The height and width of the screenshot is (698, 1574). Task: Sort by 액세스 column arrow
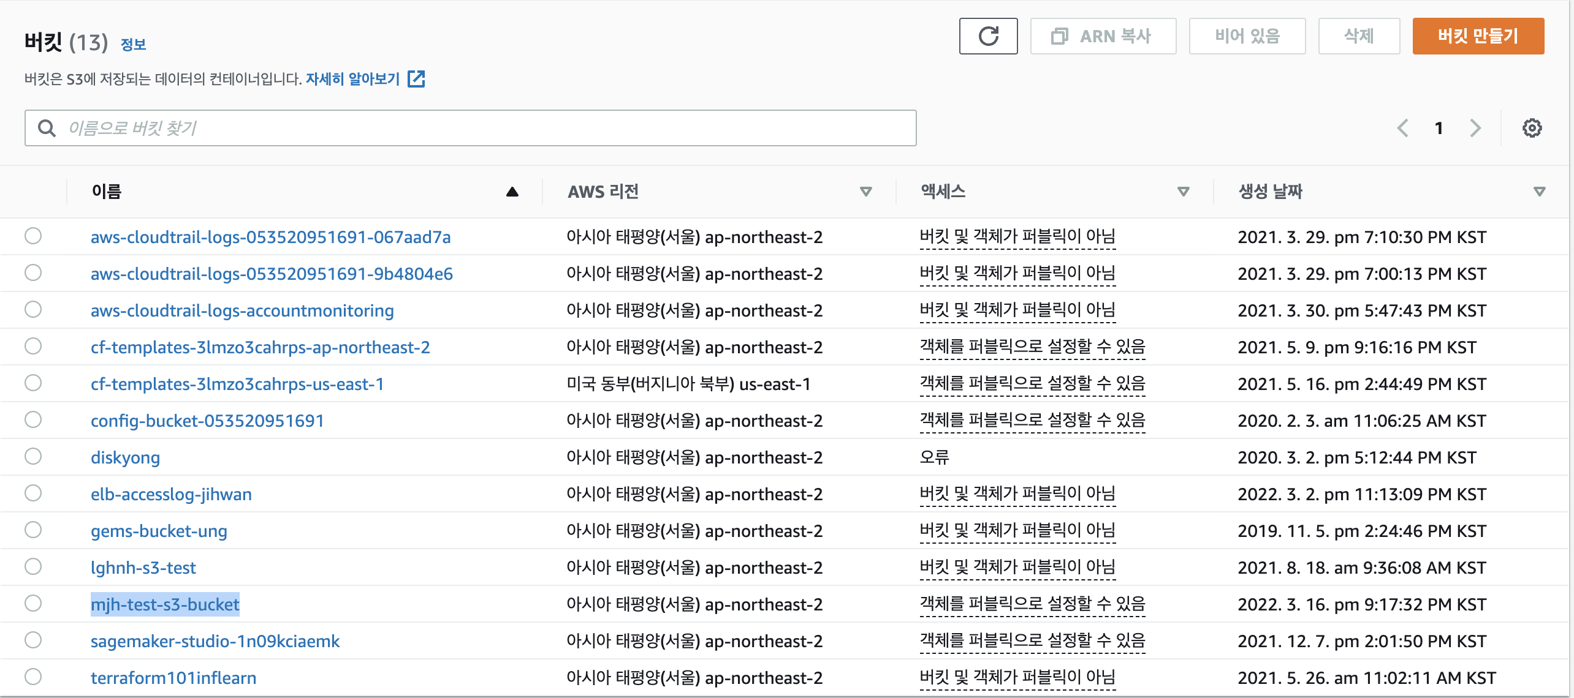point(1183,192)
